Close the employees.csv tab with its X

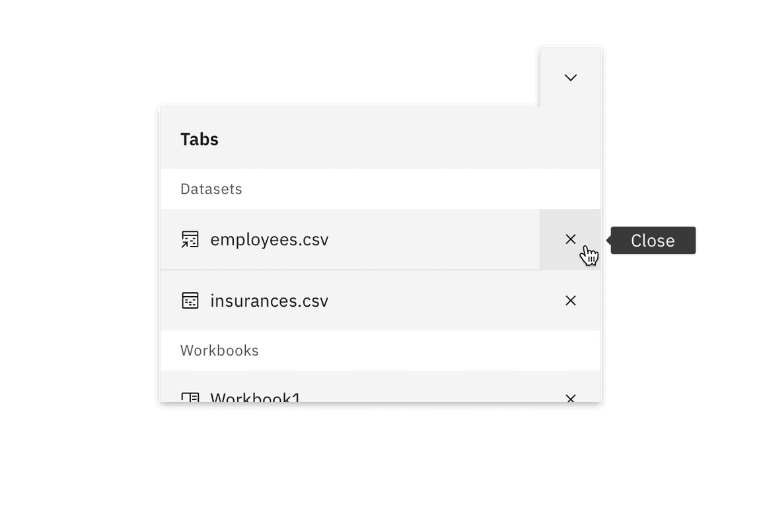pos(571,239)
